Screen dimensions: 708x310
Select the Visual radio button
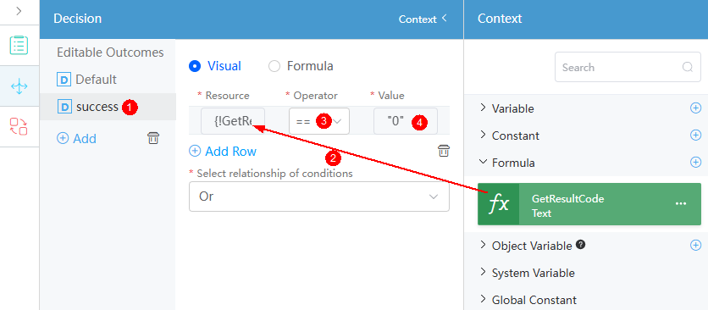[195, 66]
